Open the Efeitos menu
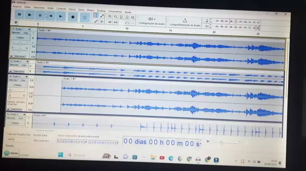 (x=91, y=9)
